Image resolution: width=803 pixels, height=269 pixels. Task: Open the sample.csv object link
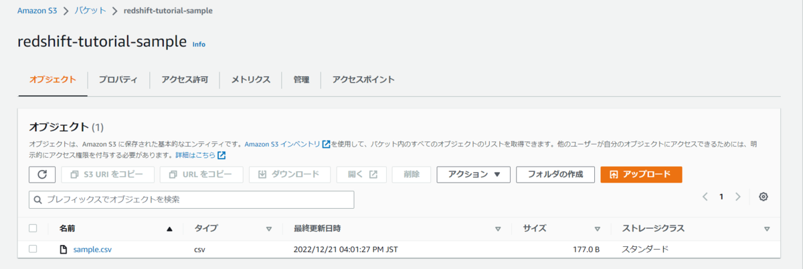click(x=92, y=250)
